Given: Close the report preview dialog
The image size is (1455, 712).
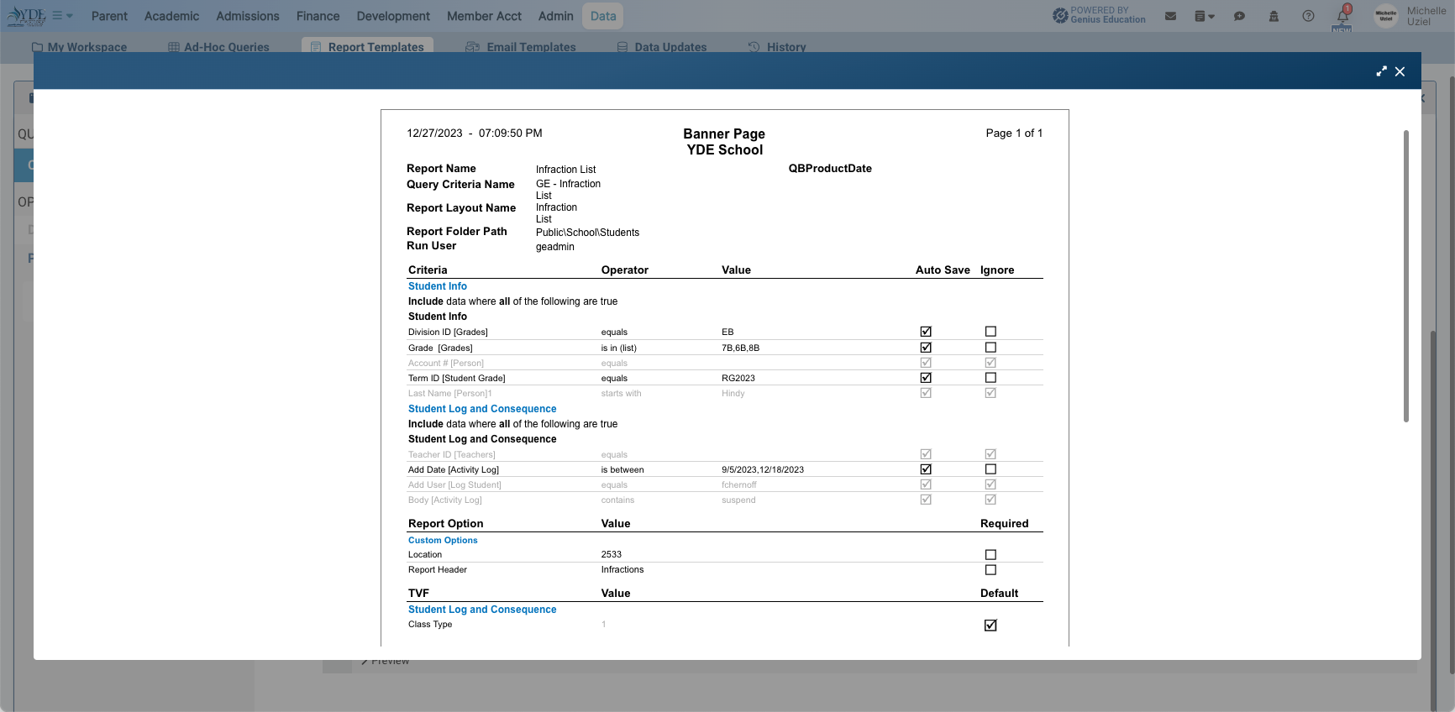Looking at the screenshot, I should (x=1400, y=71).
